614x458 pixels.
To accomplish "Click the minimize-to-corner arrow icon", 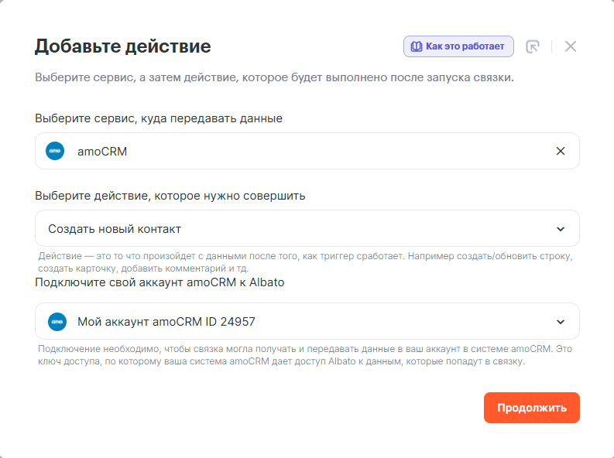I will coord(532,46).
